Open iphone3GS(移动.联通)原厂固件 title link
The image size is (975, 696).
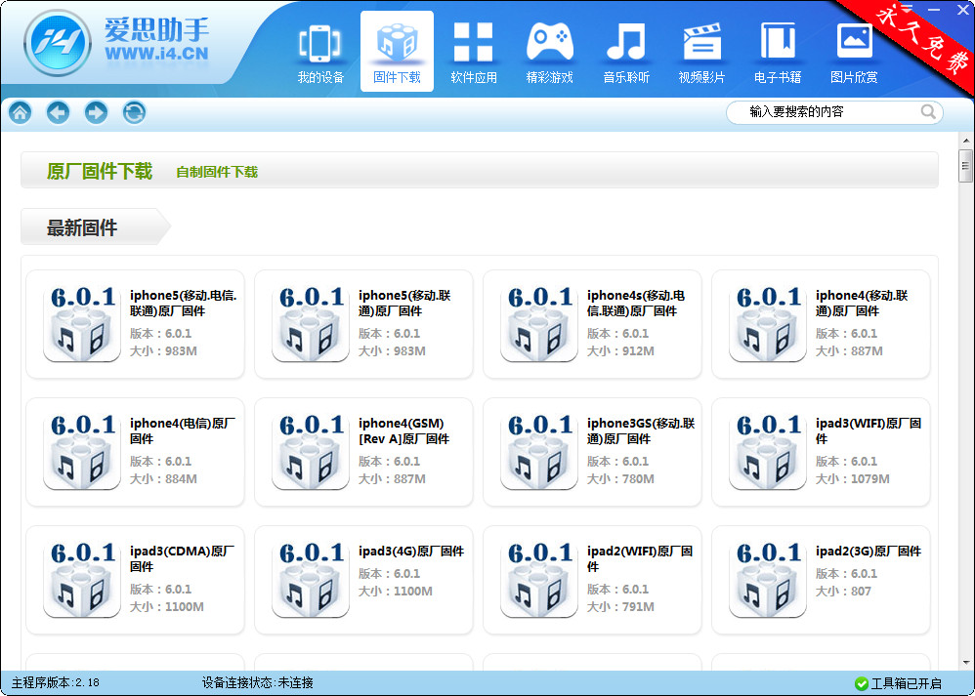(641, 430)
